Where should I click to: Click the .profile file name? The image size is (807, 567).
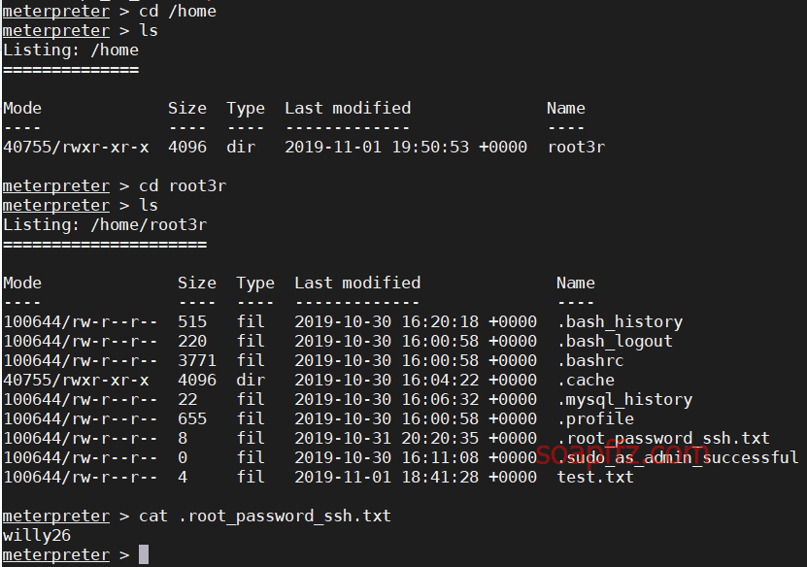[595, 419]
